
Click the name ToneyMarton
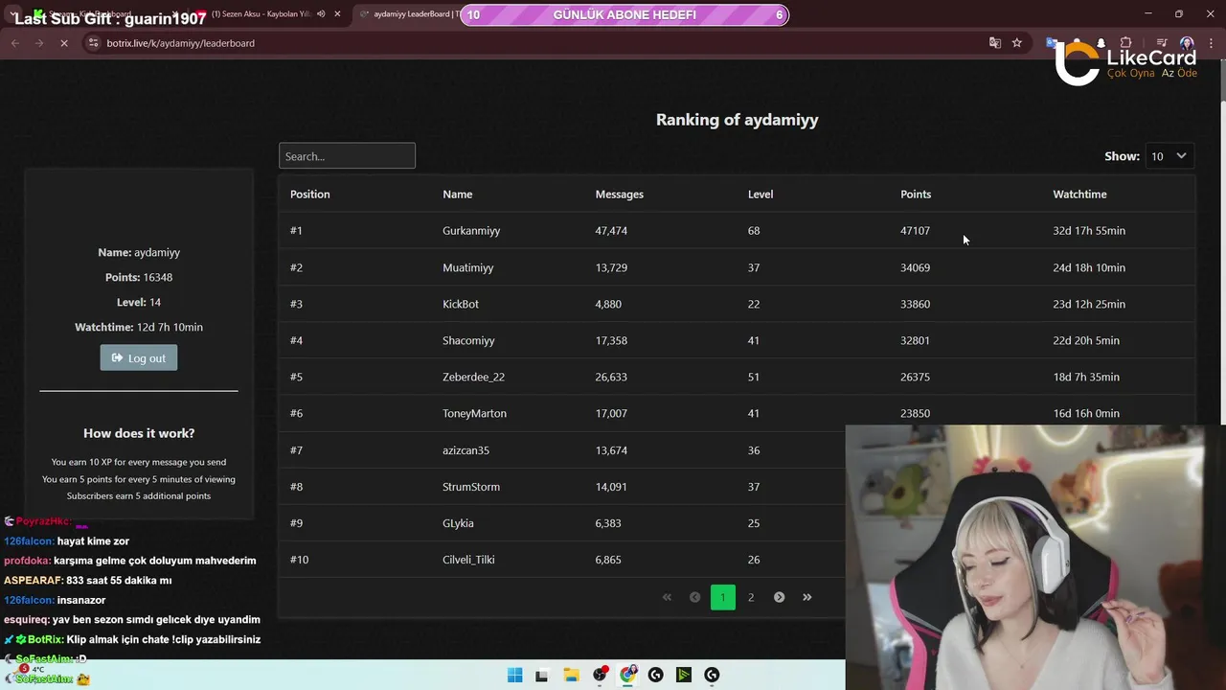point(475,413)
